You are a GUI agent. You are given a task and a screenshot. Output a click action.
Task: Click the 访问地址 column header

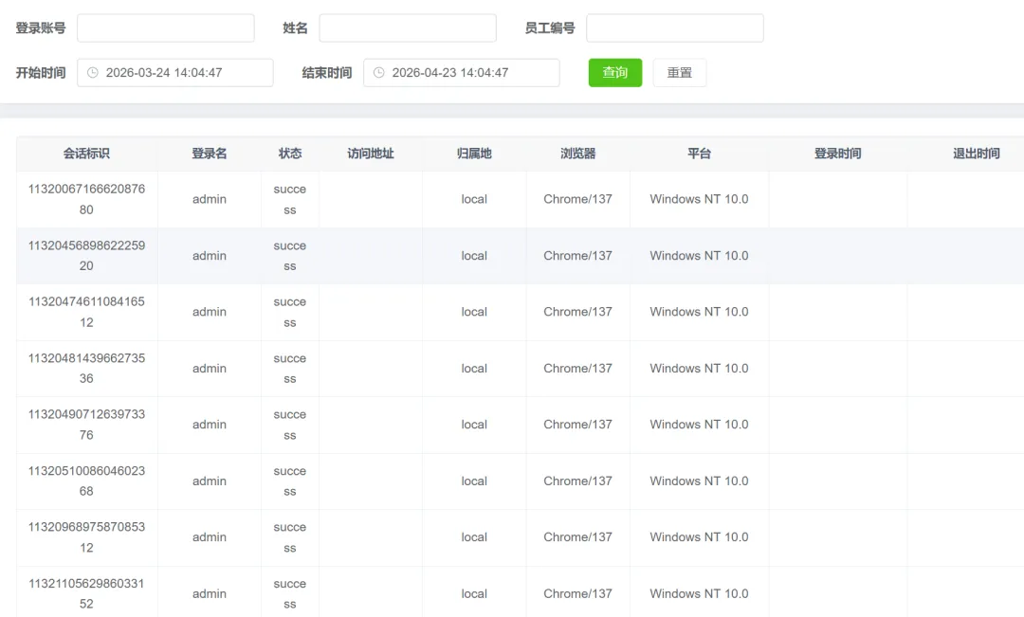[x=371, y=154]
